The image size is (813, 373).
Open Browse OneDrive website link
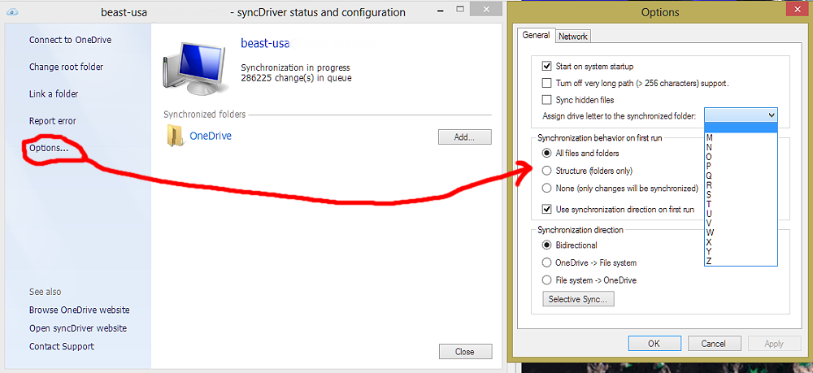pos(80,310)
